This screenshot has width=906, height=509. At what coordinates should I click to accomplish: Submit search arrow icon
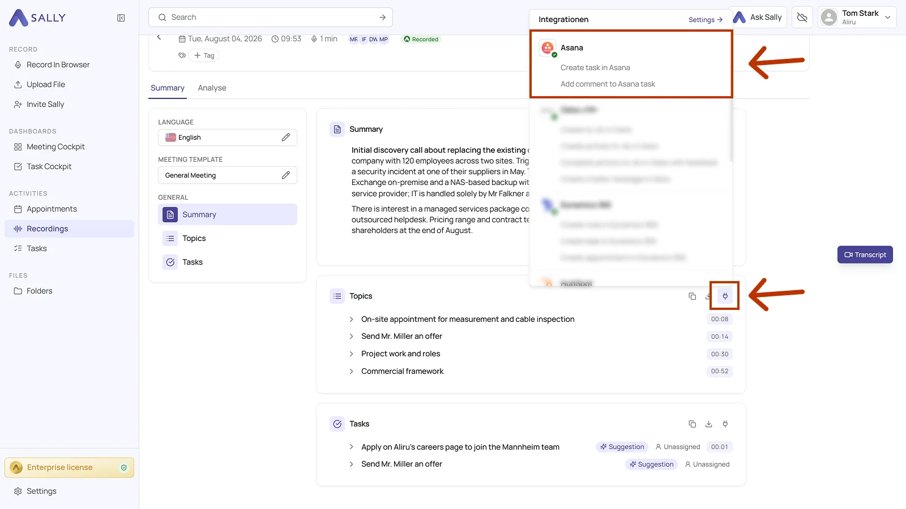click(383, 18)
